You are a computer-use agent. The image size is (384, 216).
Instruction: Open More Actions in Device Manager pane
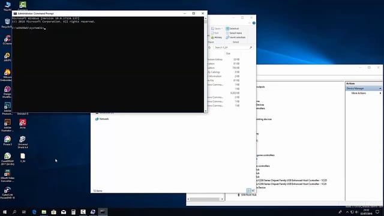(x=359, y=94)
